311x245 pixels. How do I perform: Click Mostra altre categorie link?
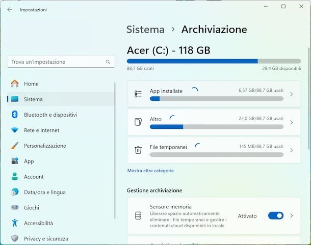pos(150,171)
